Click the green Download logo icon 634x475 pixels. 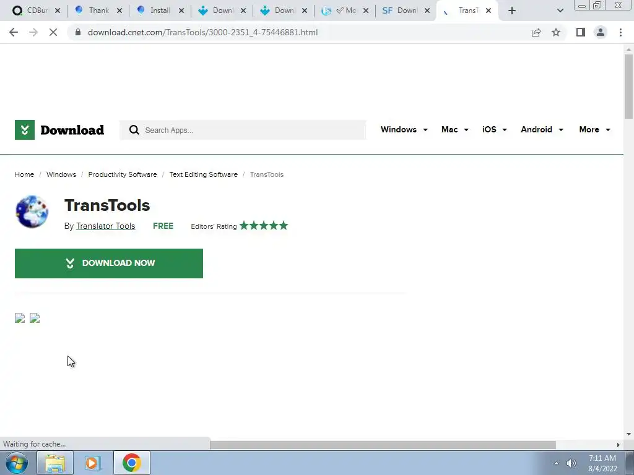click(25, 130)
